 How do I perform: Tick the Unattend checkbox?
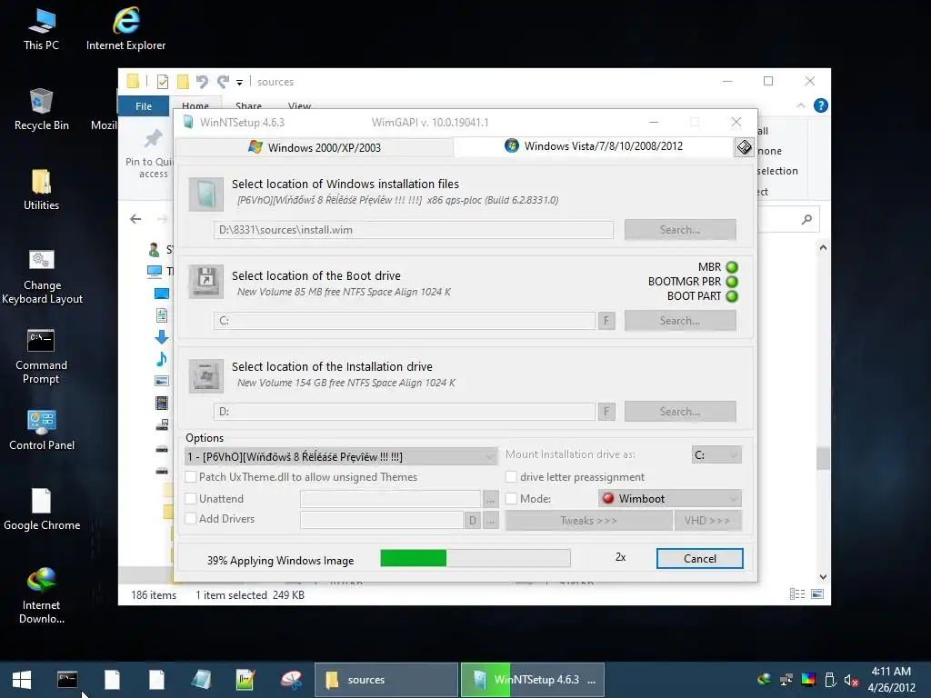coord(191,499)
